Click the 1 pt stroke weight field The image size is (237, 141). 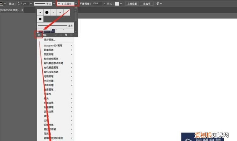pos(25,3)
